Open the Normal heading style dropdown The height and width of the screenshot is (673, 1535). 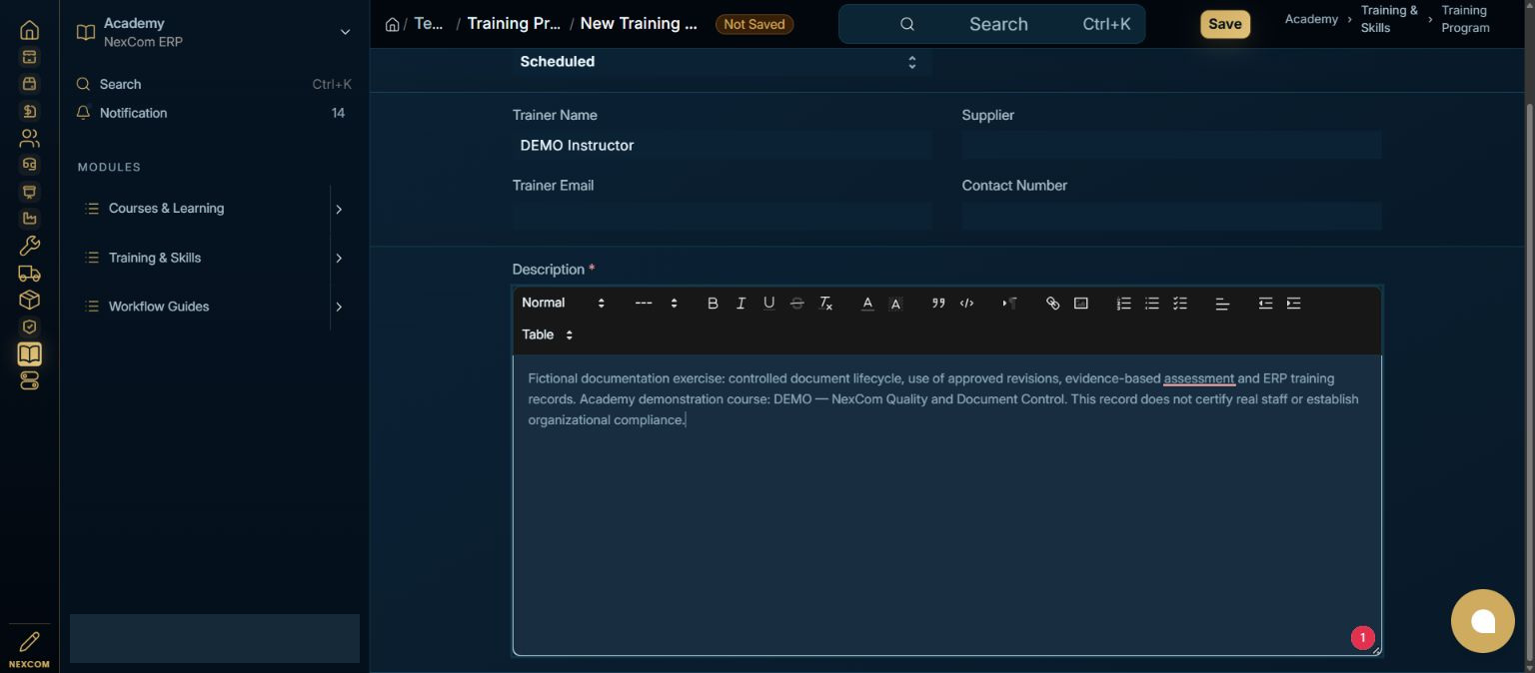(x=563, y=303)
